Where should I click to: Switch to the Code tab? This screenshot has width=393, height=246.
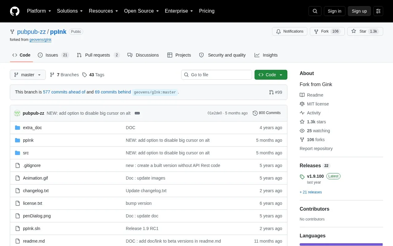click(21, 55)
